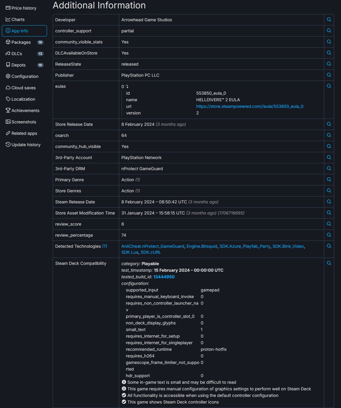Viewport: 341px width, 408px height.
Task: Click the PlayStation Network account value
Action: coord(141,158)
